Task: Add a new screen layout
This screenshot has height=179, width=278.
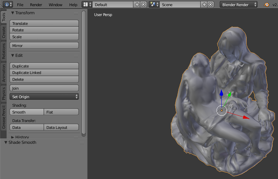Action: 137,4
